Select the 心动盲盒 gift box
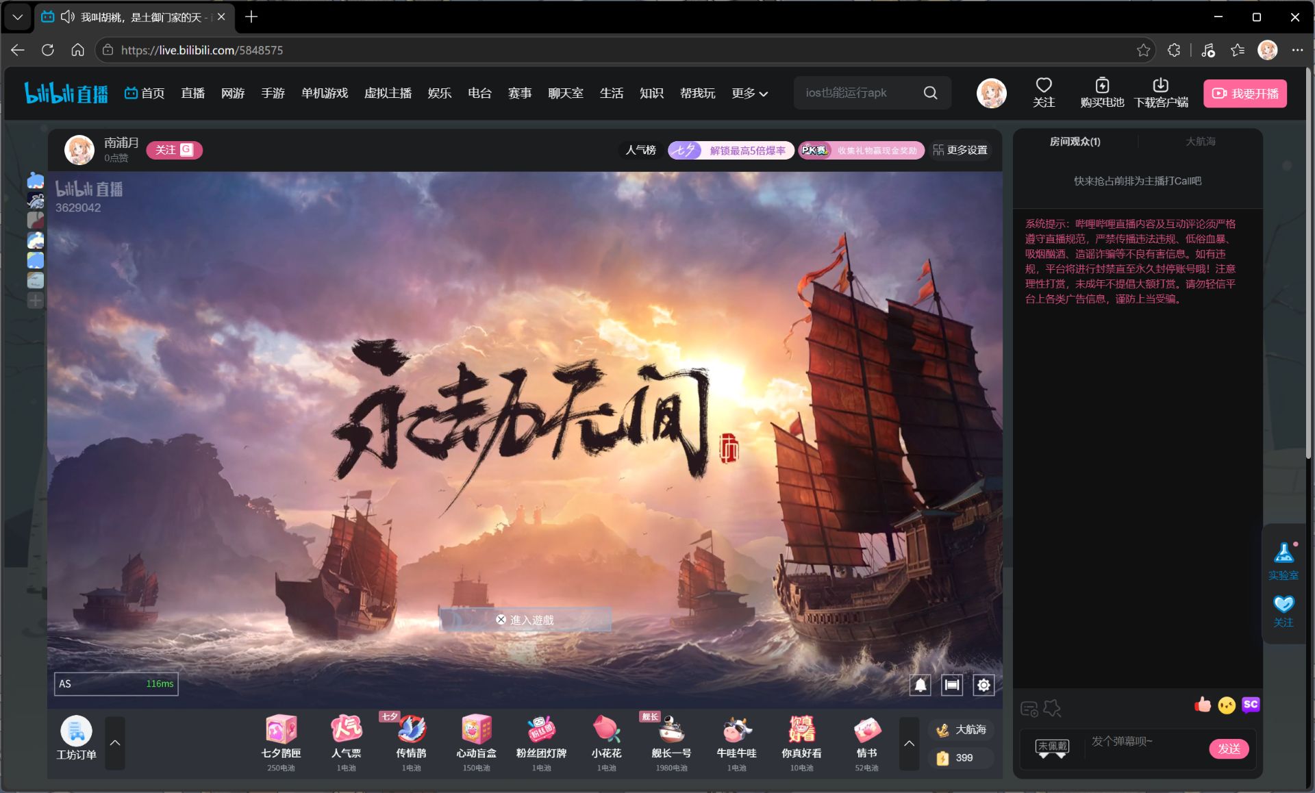 (476, 742)
